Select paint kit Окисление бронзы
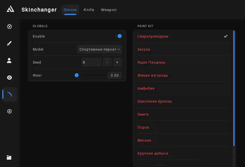 (183, 101)
